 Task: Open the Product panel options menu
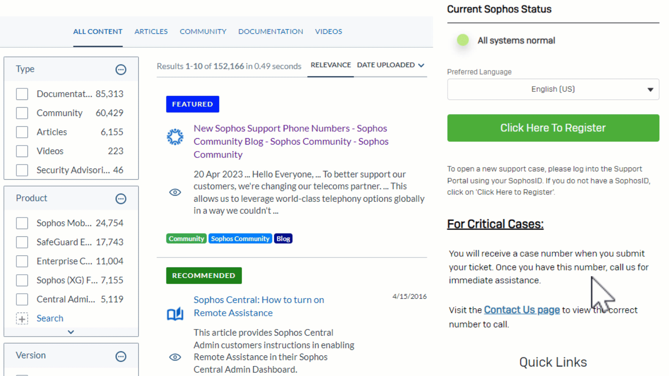(121, 199)
